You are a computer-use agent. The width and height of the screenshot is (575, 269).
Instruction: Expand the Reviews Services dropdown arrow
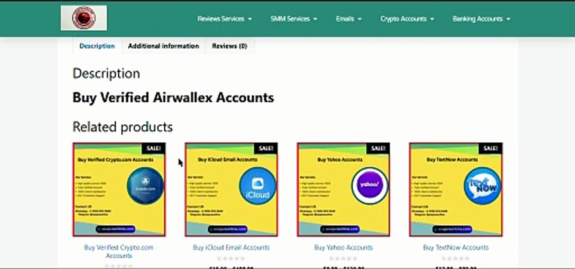(250, 19)
